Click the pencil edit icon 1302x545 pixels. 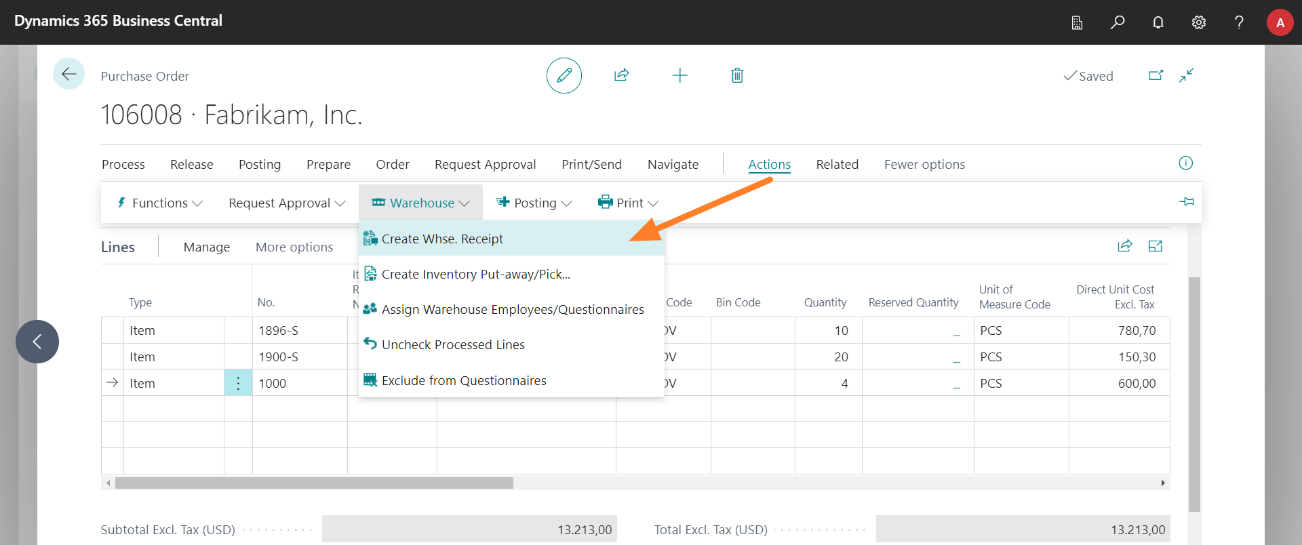tap(564, 75)
